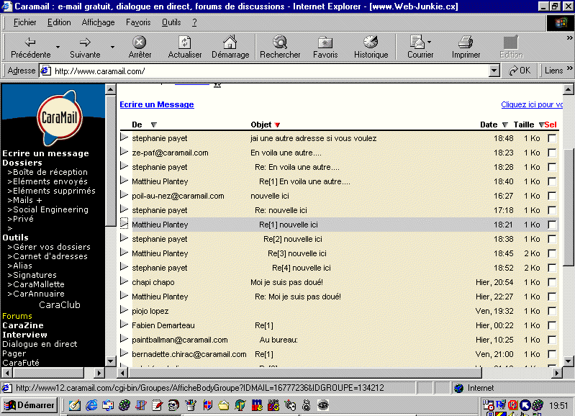The image size is (575, 416).
Task: Check the box for Re[1] nouvelle ici
Action: [x=552, y=225]
